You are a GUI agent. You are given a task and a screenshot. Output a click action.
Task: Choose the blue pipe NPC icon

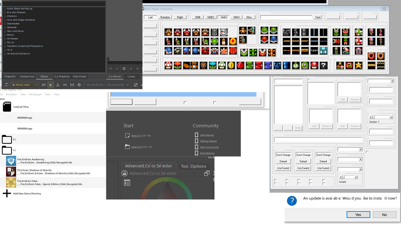[x=287, y=65]
